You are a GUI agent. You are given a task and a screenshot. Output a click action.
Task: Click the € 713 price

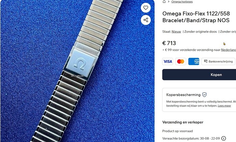[x=169, y=43]
